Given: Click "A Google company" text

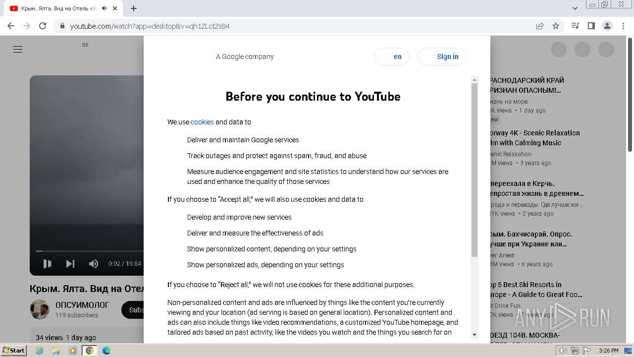Looking at the screenshot, I should pos(245,57).
